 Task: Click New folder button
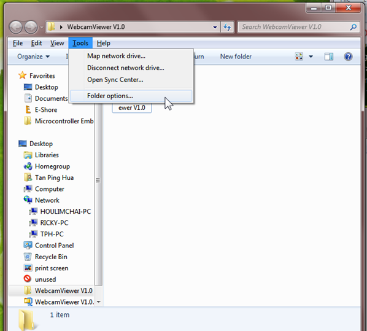pos(236,56)
